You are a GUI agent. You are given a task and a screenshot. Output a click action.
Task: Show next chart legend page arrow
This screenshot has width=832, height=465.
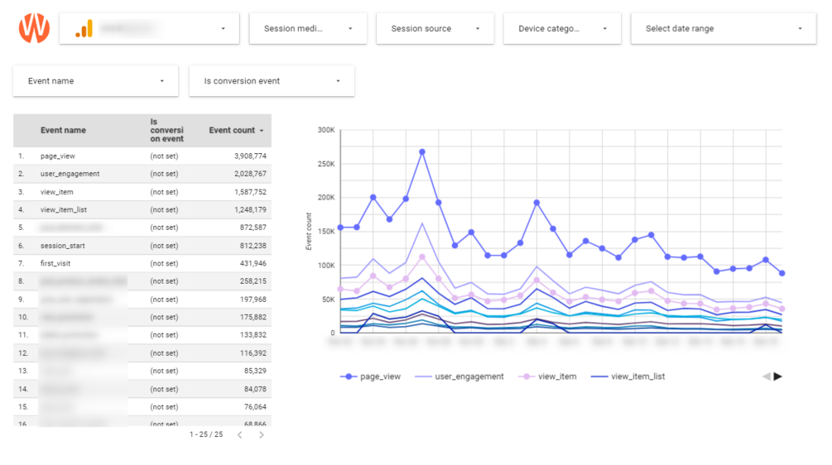[778, 376]
